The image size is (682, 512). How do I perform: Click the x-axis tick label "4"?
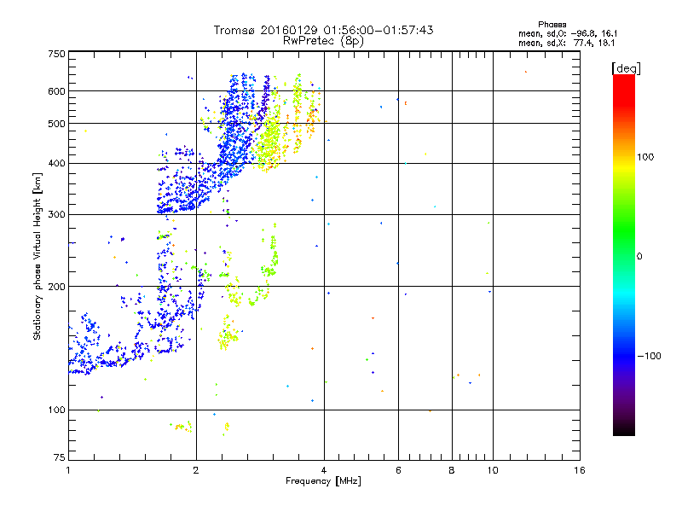324,470
